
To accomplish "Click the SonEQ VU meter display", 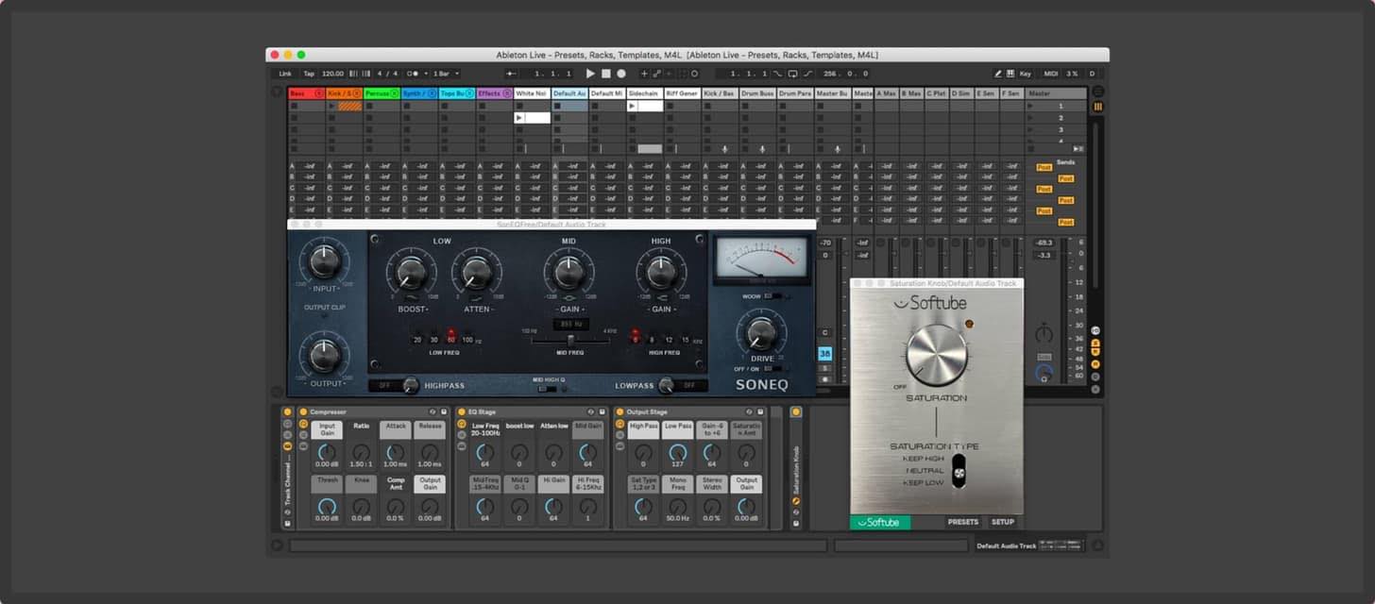I will (761, 260).
